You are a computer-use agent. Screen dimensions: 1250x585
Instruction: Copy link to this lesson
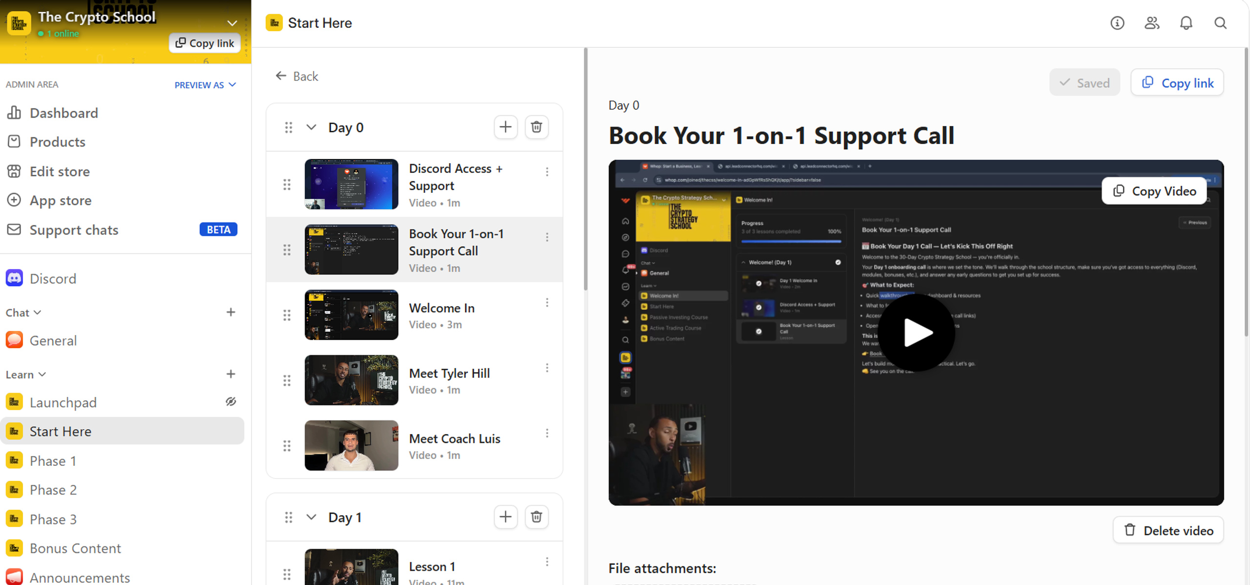coord(1177,83)
